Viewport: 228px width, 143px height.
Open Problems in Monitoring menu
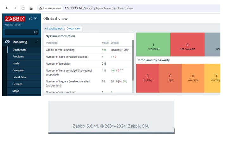tap(18, 57)
